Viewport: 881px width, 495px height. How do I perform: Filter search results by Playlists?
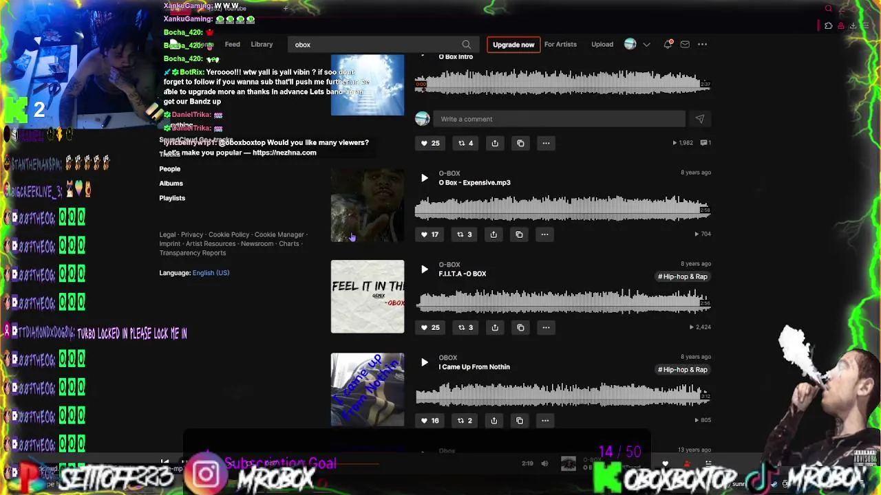pos(172,198)
